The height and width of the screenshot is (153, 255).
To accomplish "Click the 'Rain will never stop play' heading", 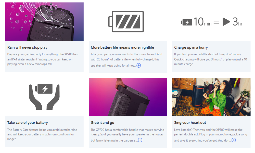I will click(x=27, y=47).
